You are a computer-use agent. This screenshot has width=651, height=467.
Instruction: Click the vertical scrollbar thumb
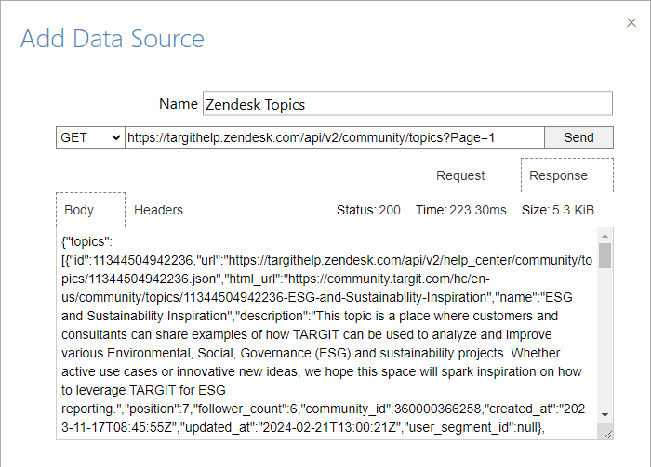(604, 256)
